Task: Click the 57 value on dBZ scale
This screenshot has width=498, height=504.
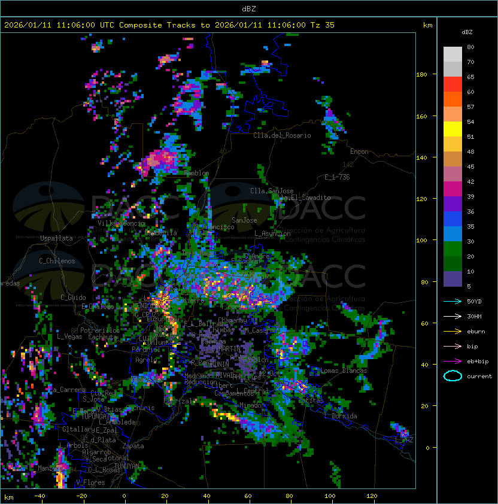Action: (470, 107)
